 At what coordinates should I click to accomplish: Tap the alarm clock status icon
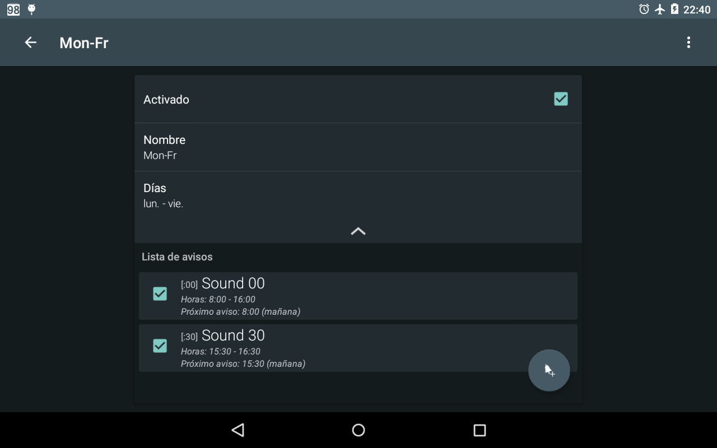pos(644,9)
